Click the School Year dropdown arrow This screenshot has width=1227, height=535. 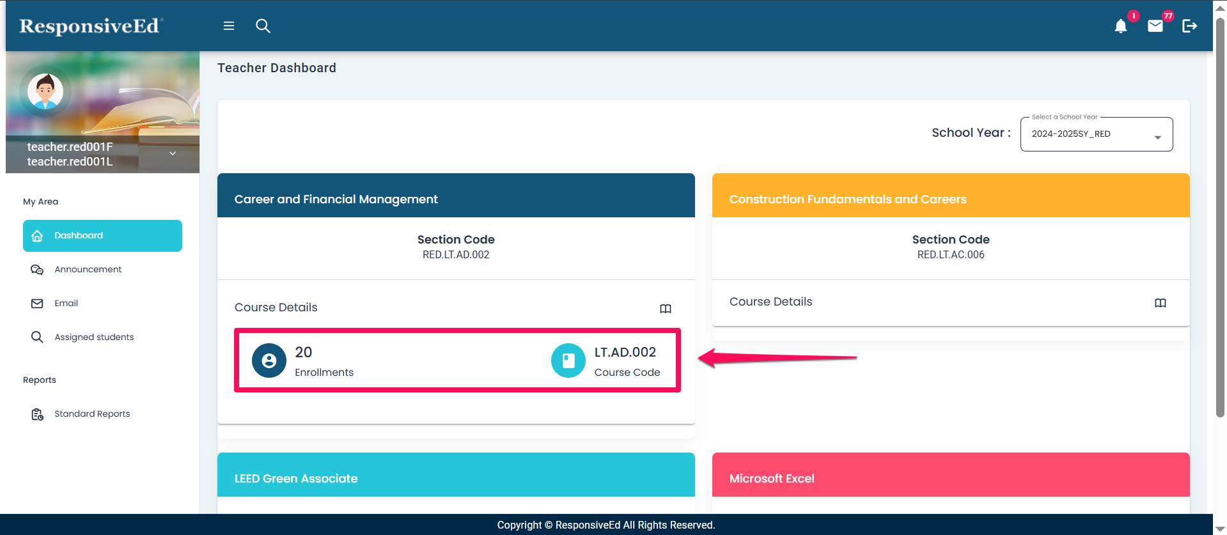[1157, 137]
